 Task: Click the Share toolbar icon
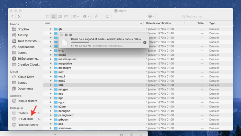point(96,16)
